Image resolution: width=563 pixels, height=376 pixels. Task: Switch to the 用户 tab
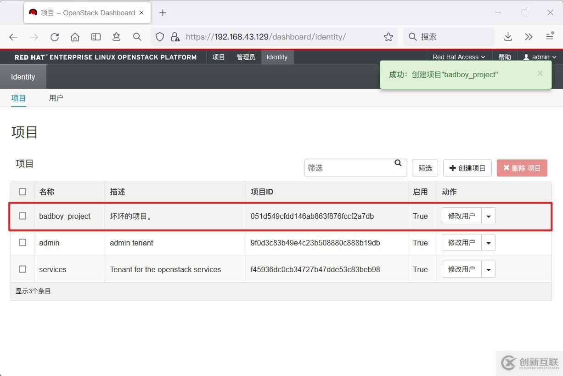pos(56,98)
